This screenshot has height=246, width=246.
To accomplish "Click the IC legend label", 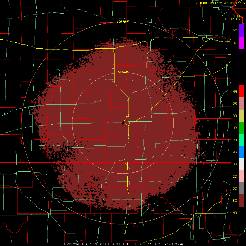I will pos(235,177).
